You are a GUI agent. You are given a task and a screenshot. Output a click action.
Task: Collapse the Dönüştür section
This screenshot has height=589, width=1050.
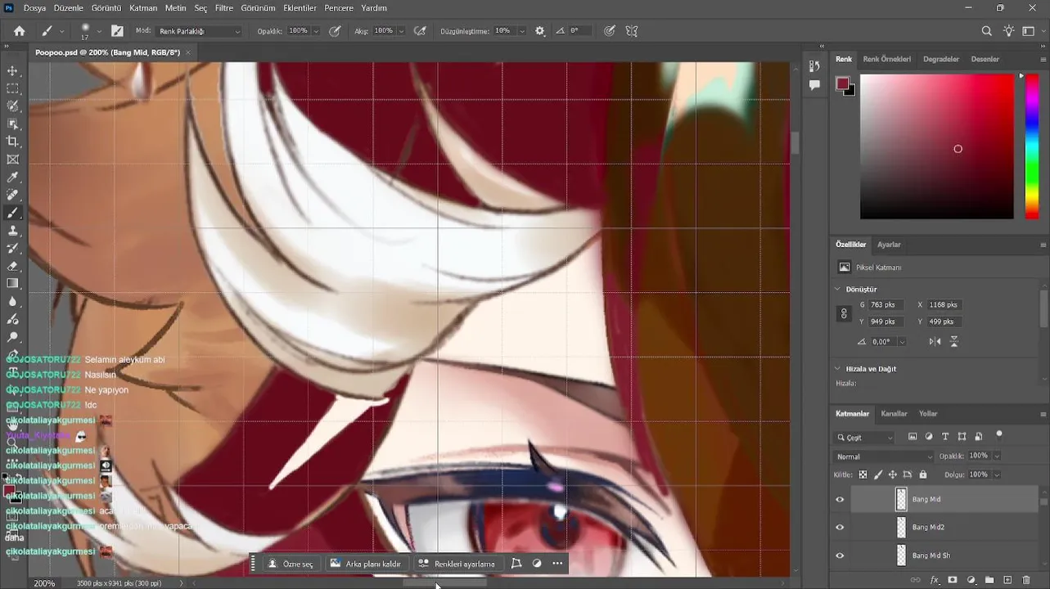coord(837,289)
